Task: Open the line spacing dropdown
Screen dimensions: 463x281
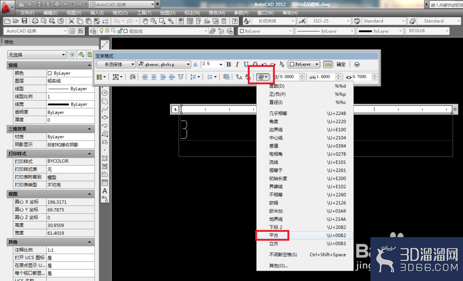Action: coord(195,77)
